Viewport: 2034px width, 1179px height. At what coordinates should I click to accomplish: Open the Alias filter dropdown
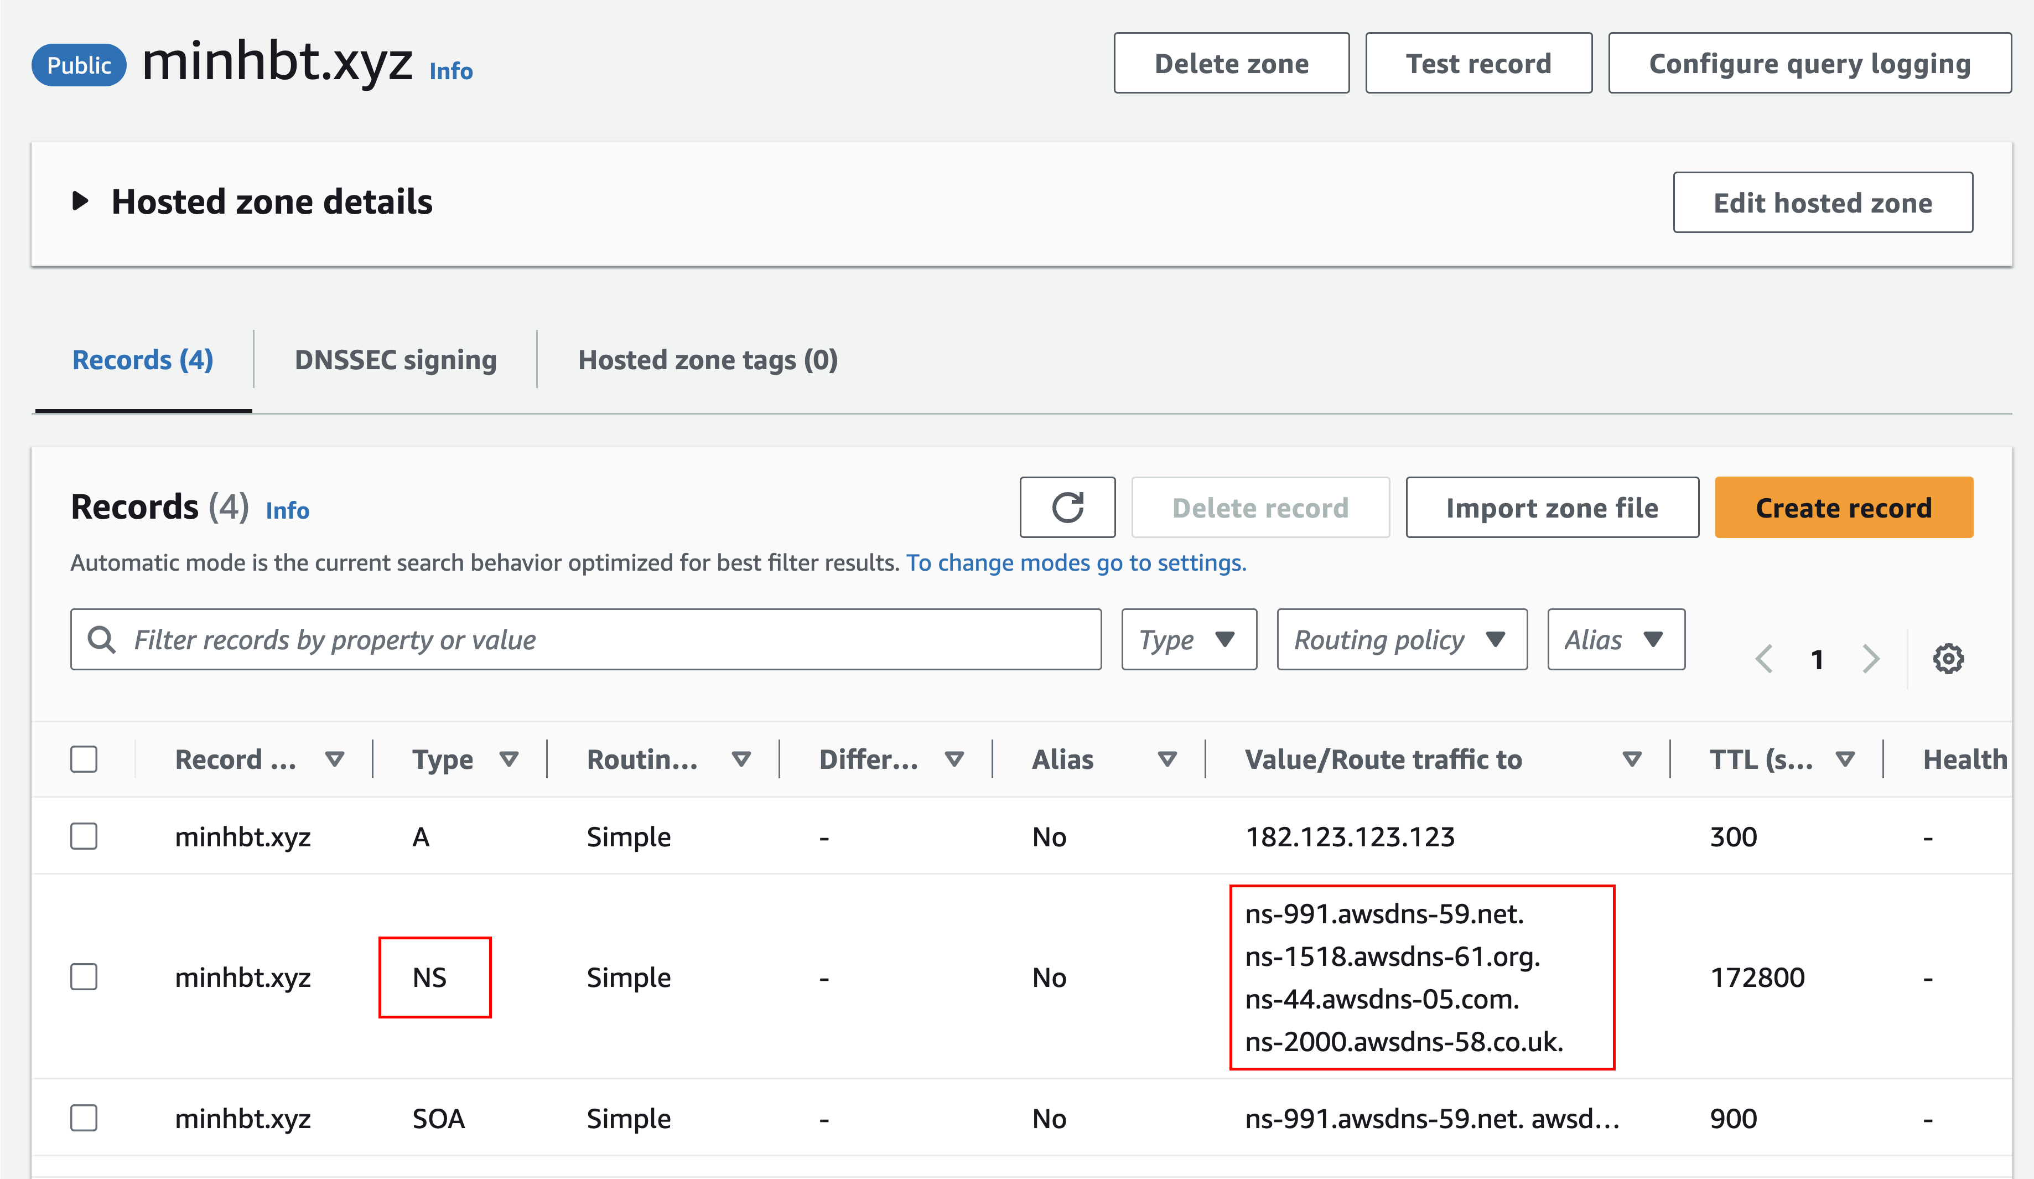point(1616,639)
